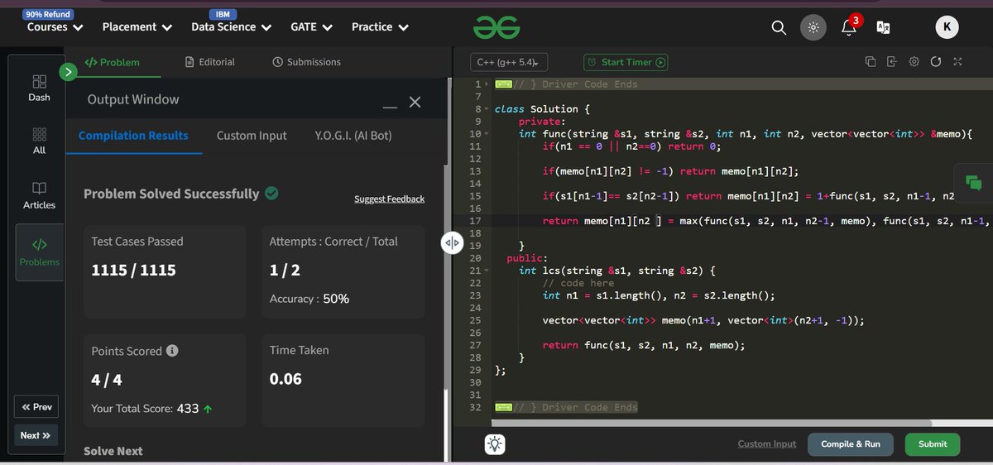Switch to the Submissions tab
993x465 pixels.
pyautogui.click(x=306, y=62)
